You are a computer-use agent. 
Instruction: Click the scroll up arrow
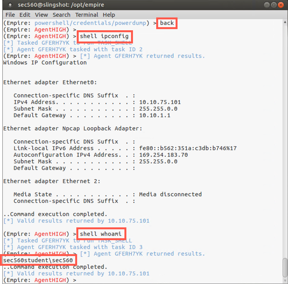coord(285,22)
